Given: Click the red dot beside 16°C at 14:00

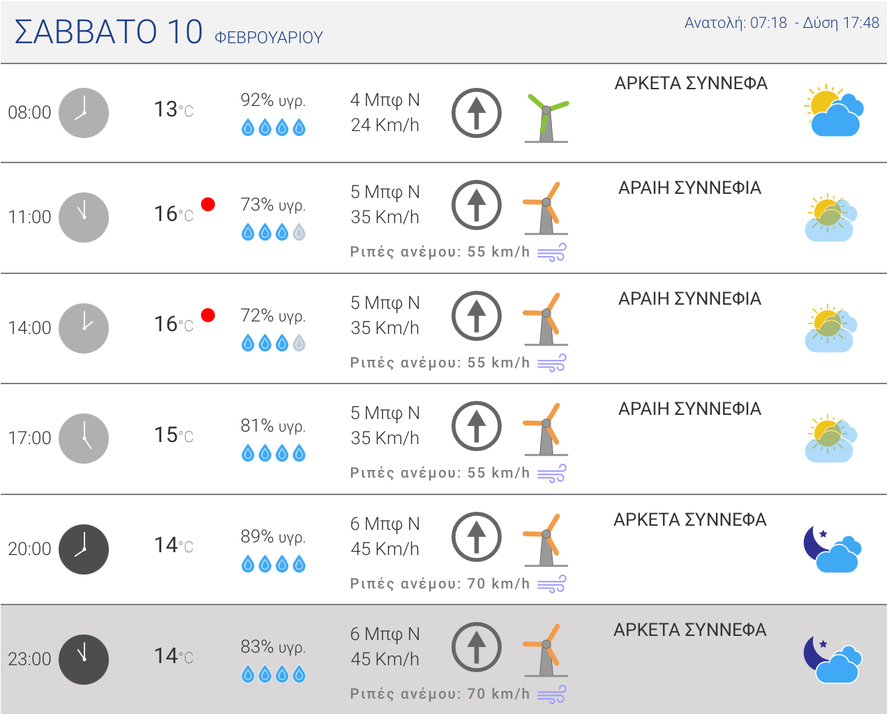Looking at the screenshot, I should 208,315.
